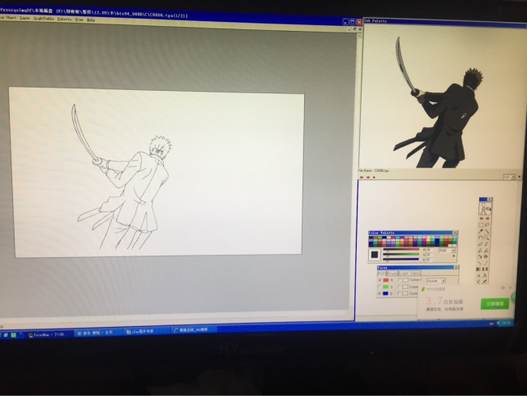Open the Palette menu
Screen dimensions: 527x396
pos(64,19)
